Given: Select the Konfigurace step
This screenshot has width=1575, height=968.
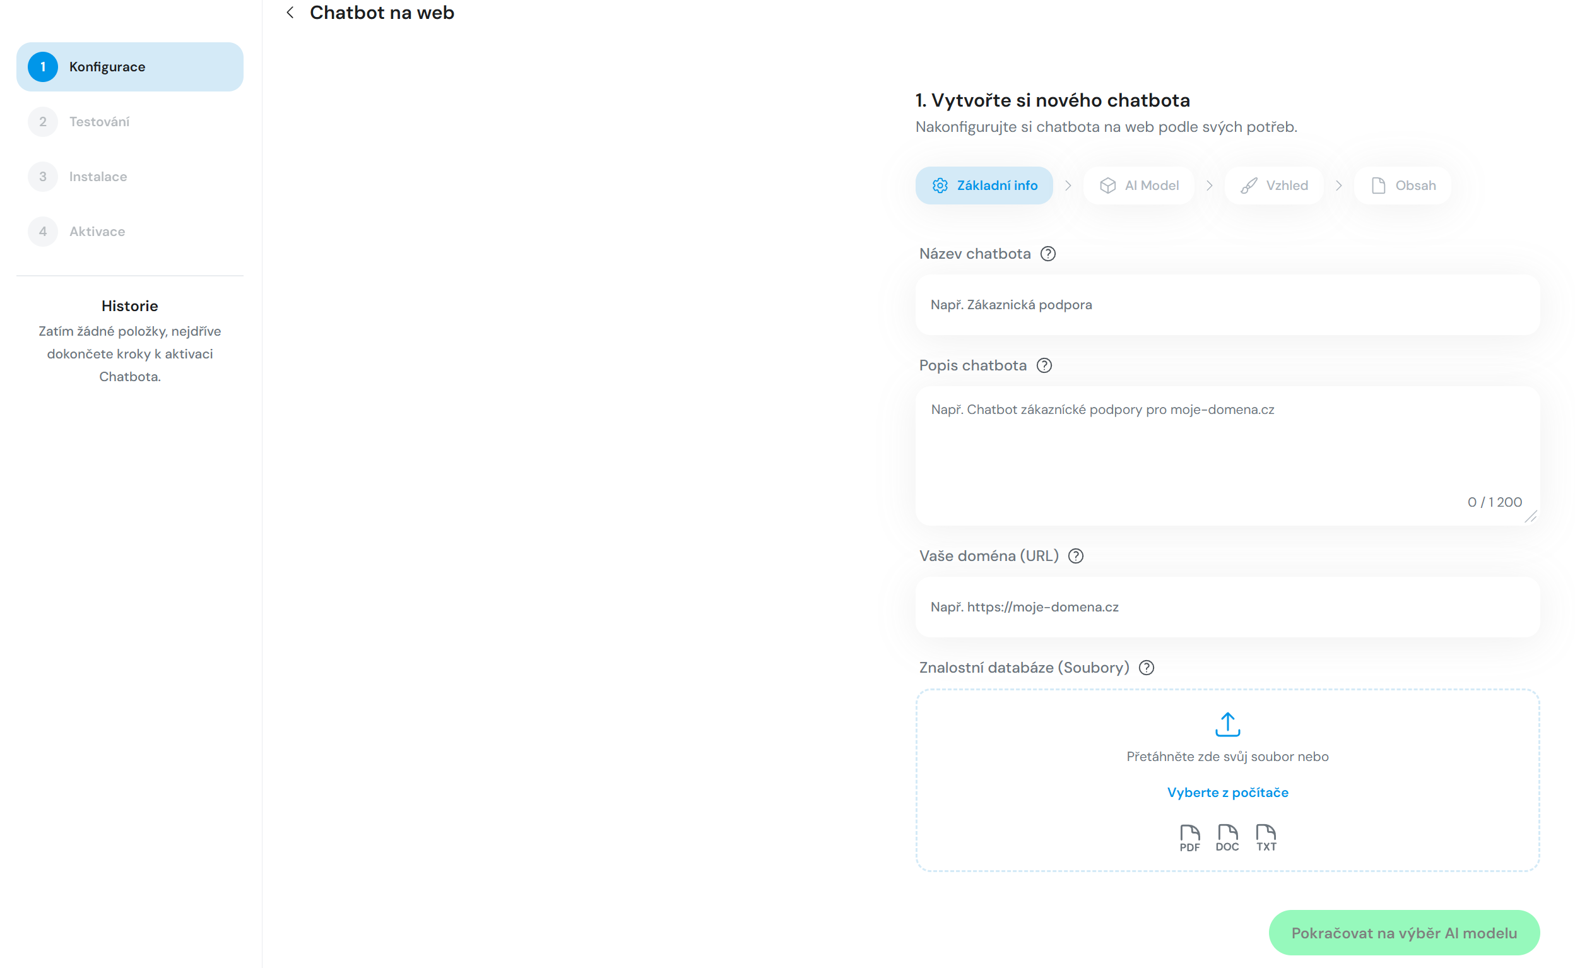Looking at the screenshot, I should coord(130,67).
